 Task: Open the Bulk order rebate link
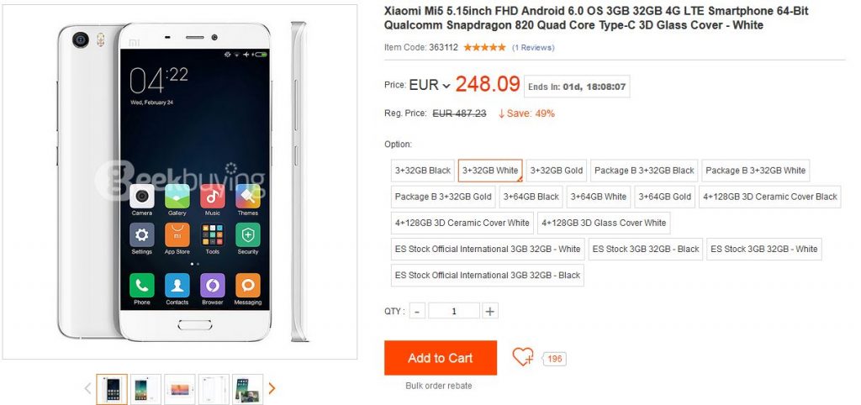[x=439, y=386]
